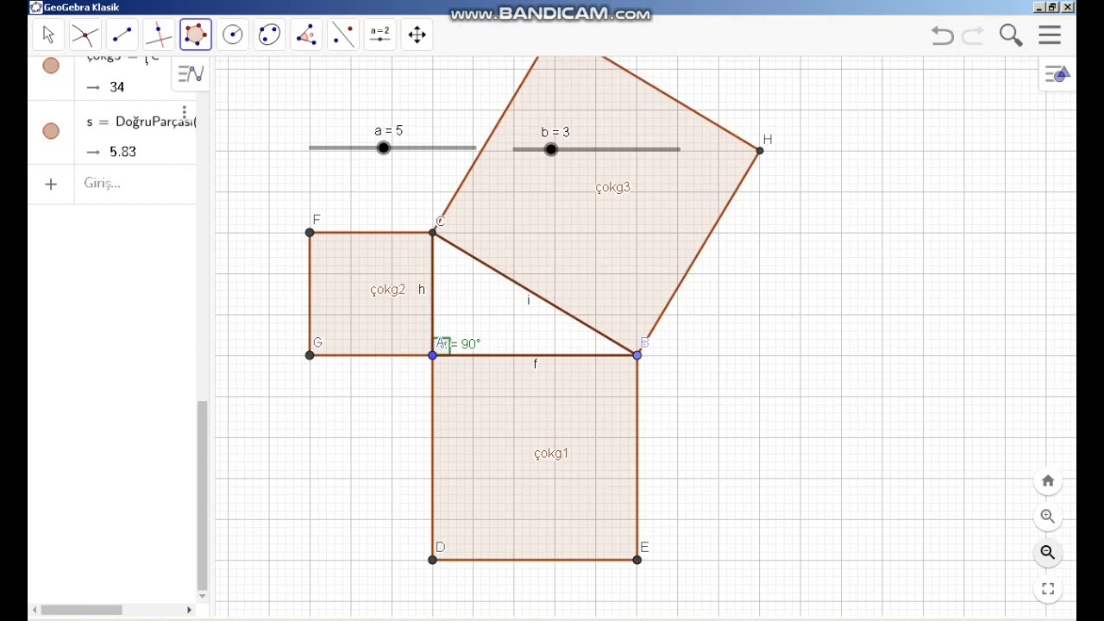Undo the last action
The height and width of the screenshot is (621, 1104).
(x=942, y=35)
